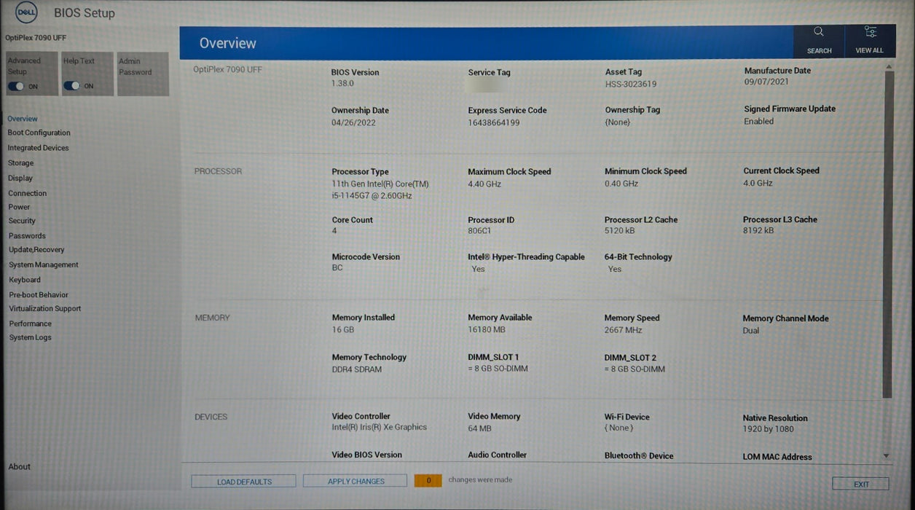Click the BIOS Version value 1.38.0

(x=342, y=84)
